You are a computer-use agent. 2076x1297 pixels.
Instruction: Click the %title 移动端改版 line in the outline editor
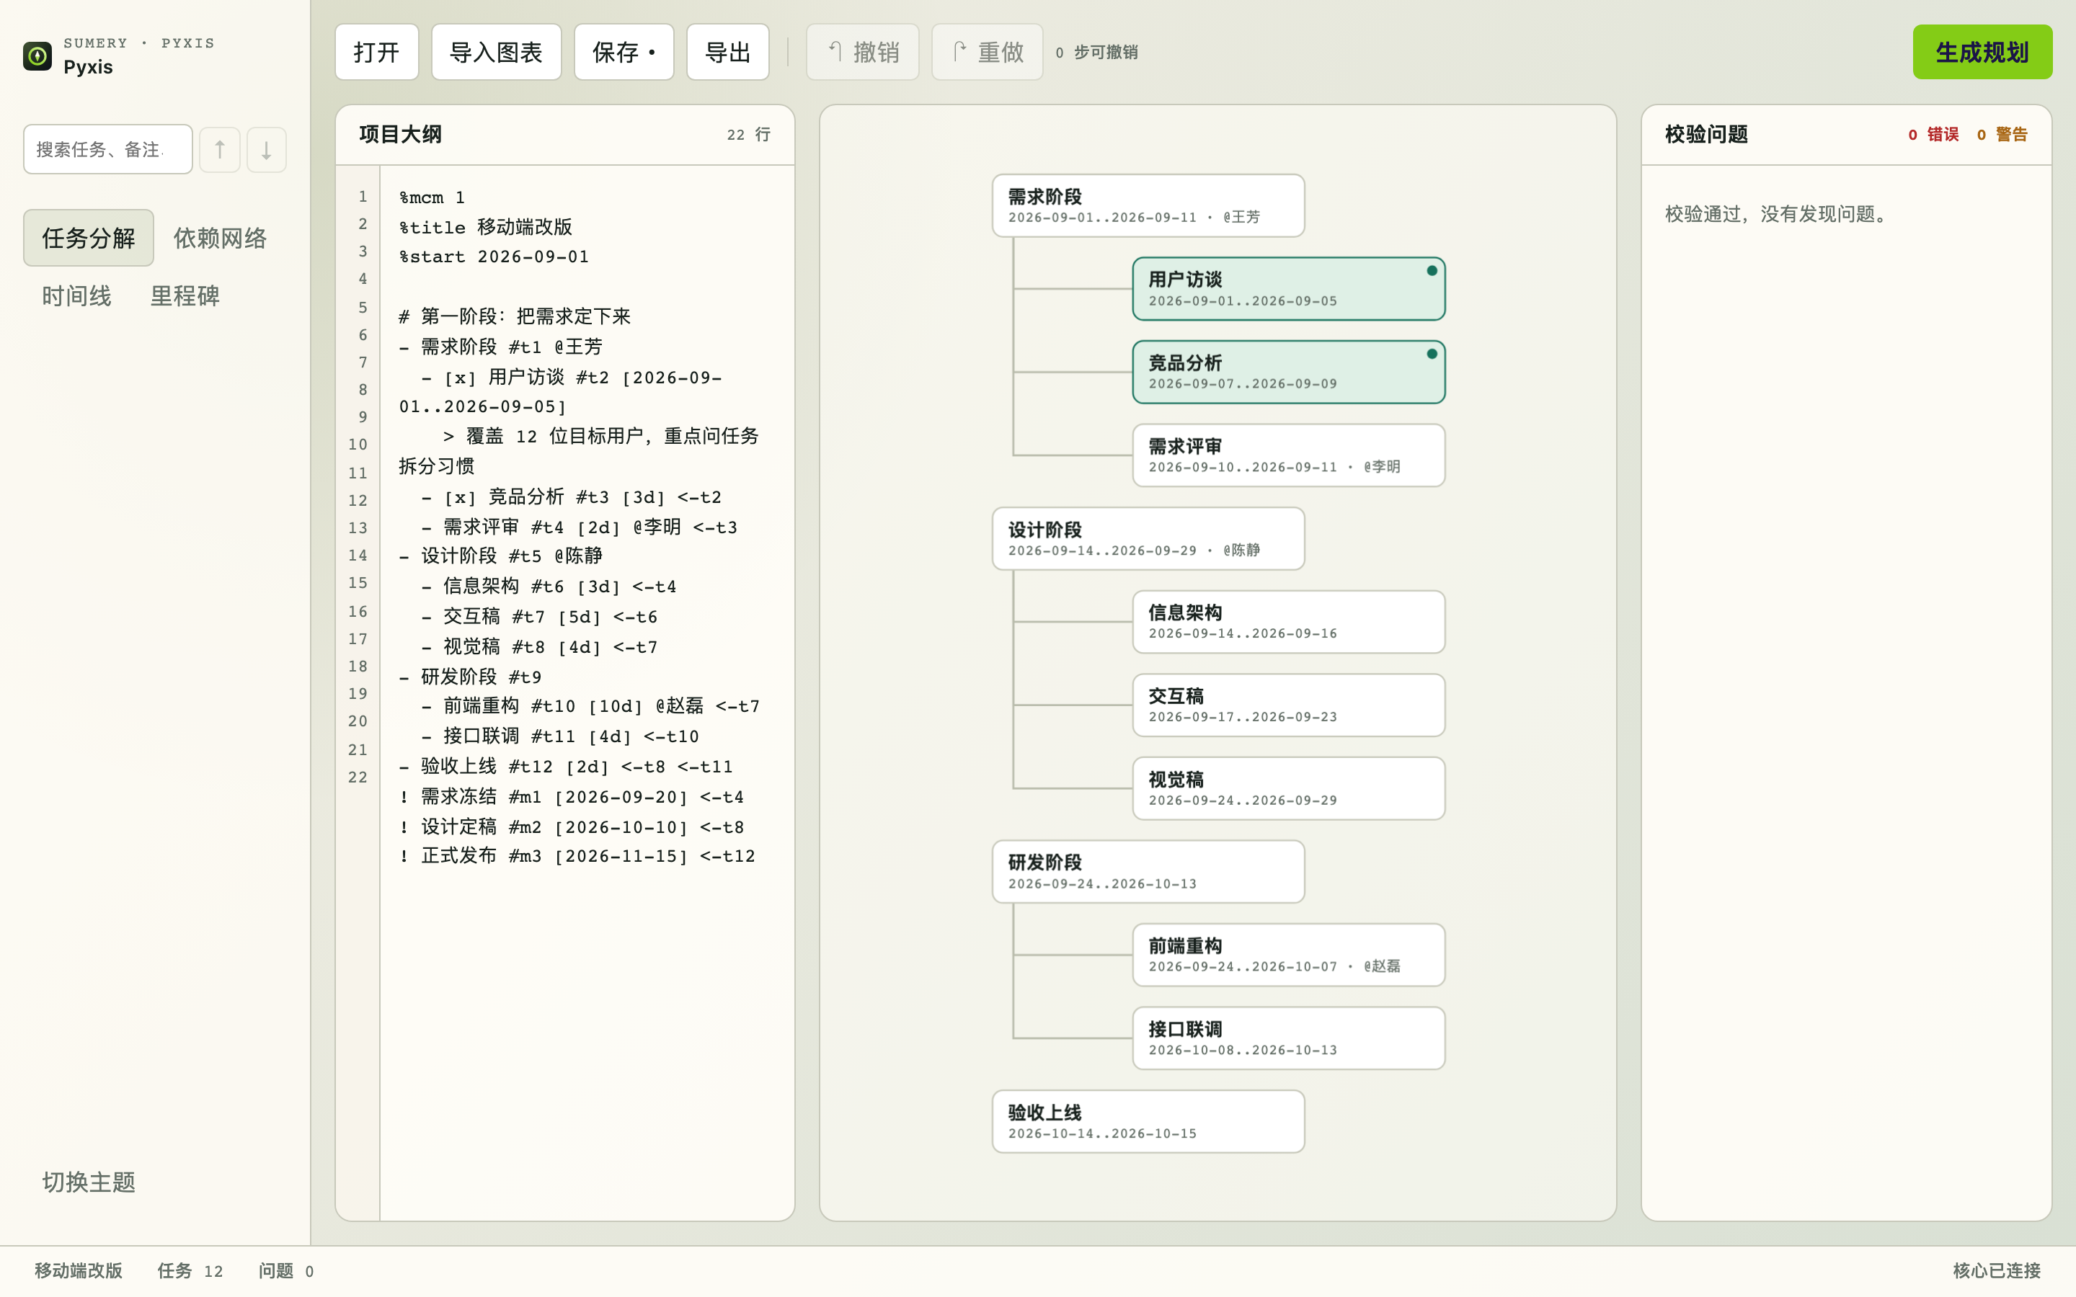[x=486, y=227]
